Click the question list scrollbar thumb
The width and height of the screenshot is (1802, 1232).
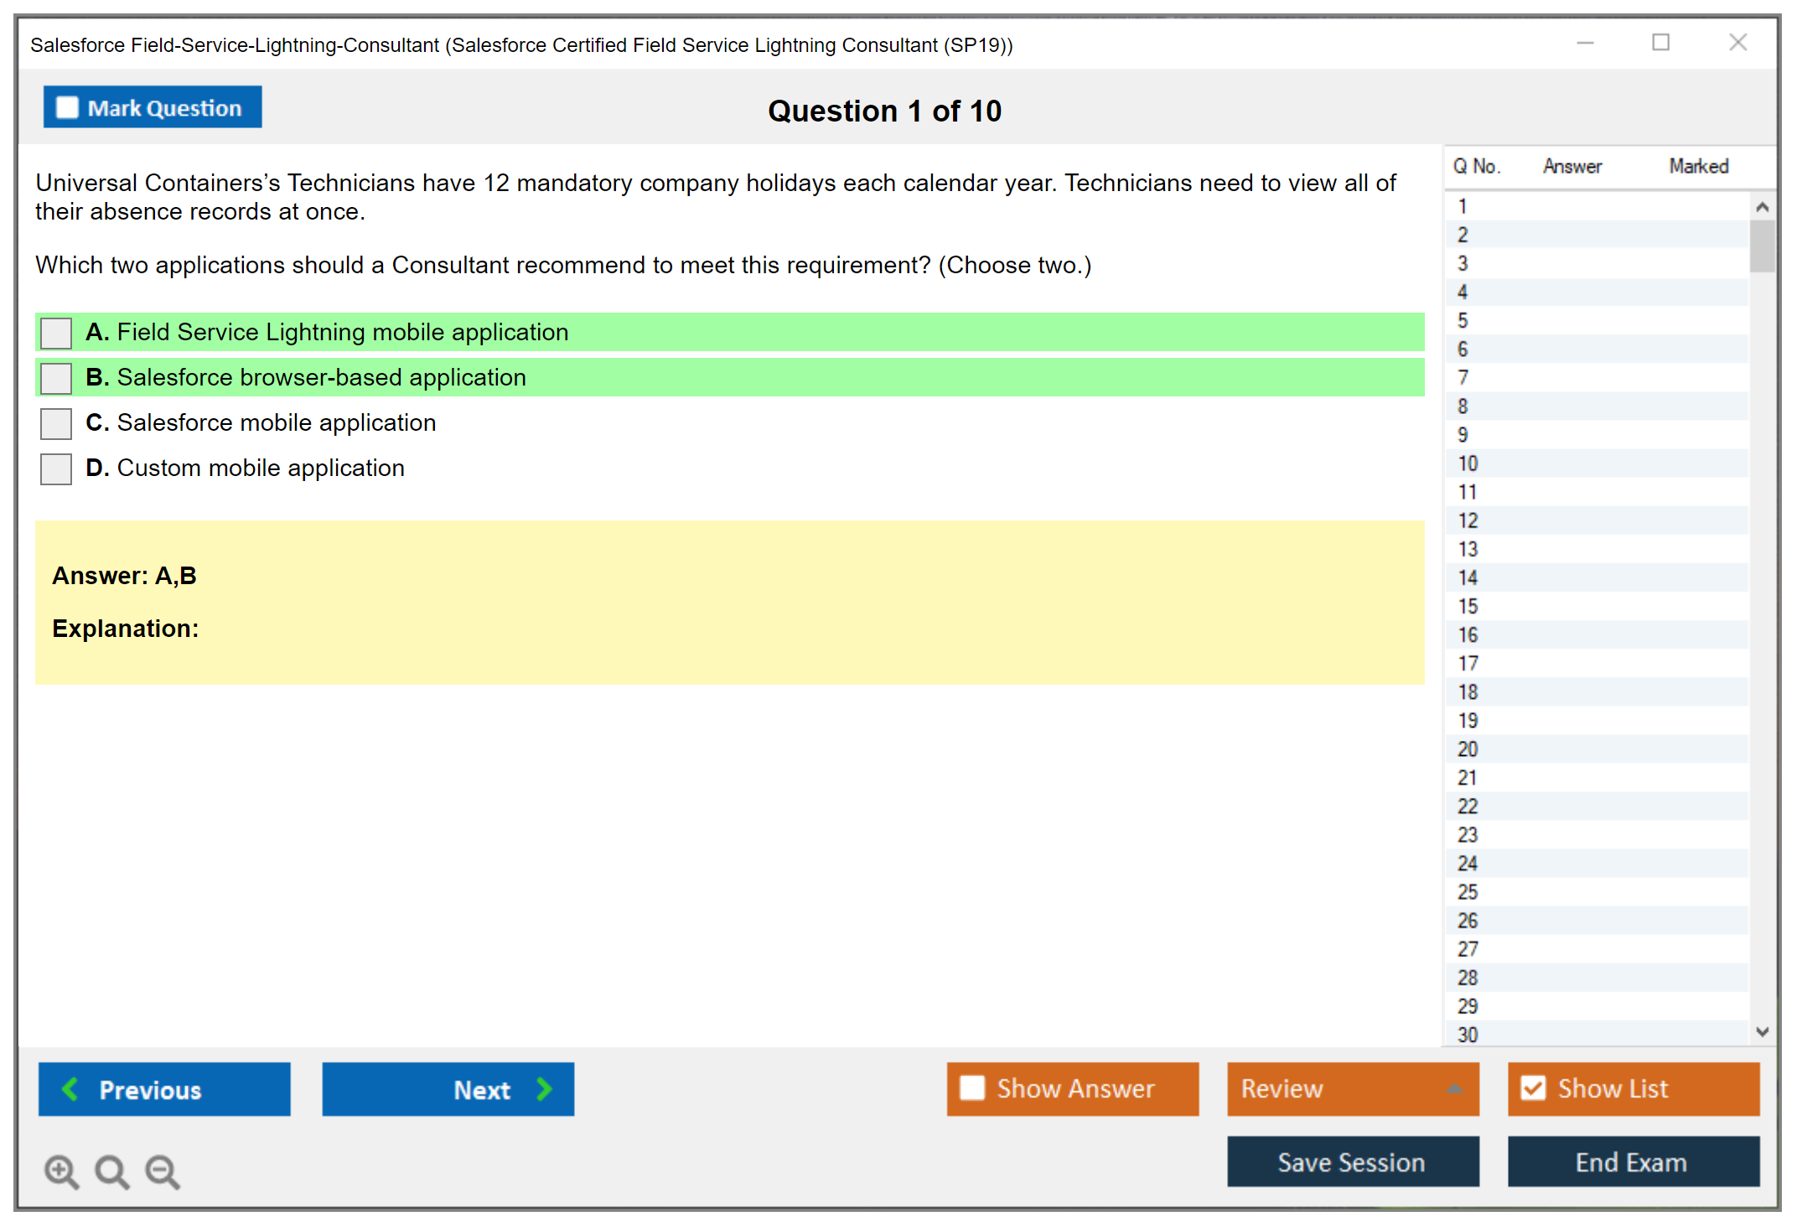pos(1762,246)
